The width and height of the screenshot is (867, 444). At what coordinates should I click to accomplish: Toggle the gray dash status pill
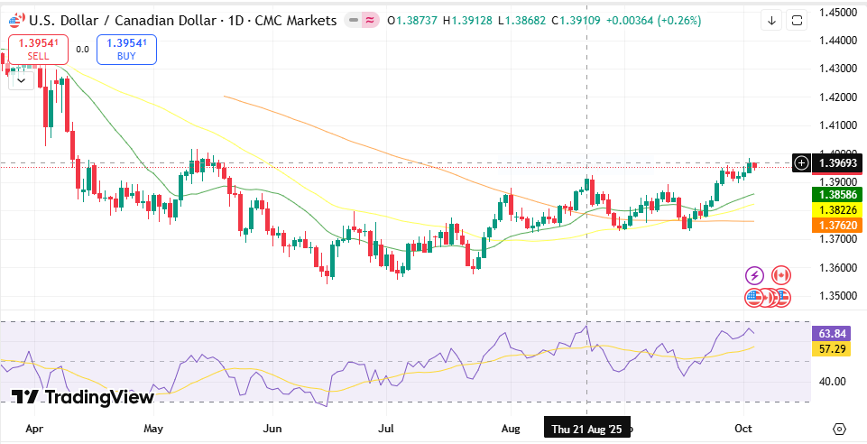351,20
